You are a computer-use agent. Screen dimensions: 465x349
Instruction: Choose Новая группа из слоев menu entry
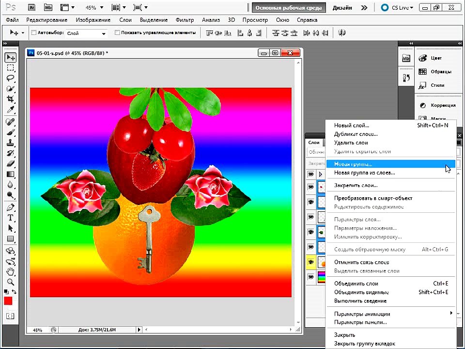click(x=364, y=173)
